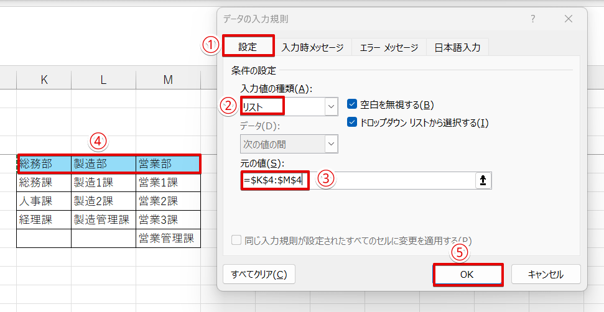Viewport: 604px width, 312px height.
Task: Select the cell containing 総務部
Action: tap(44, 164)
